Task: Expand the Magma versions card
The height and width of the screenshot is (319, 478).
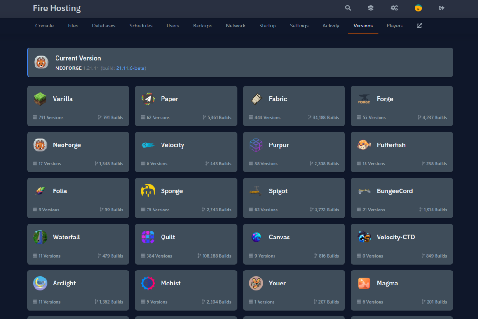Action: pos(401,290)
